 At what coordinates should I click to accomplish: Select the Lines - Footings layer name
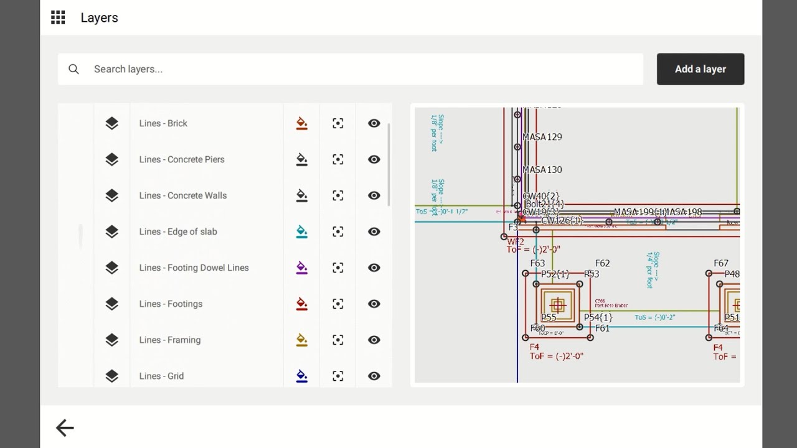[x=171, y=304]
